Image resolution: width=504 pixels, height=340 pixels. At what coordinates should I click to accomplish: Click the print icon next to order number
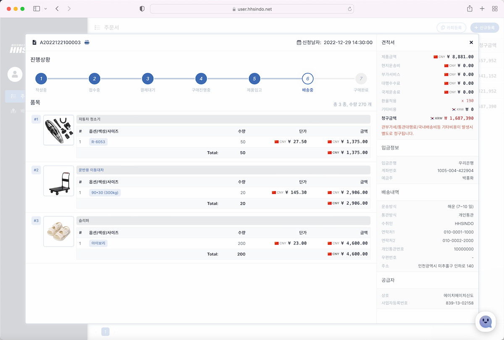87,42
